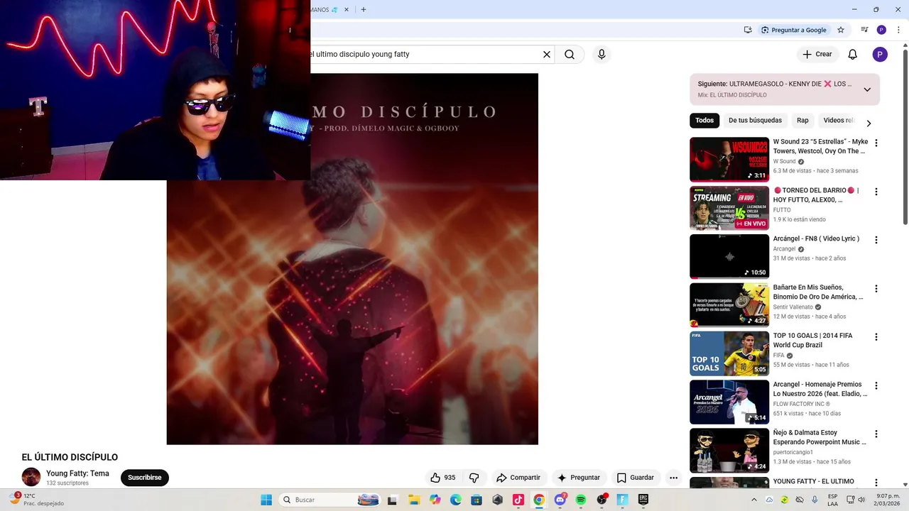Open Chrome three-dot menu
Image resolution: width=909 pixels, height=511 pixels.
[x=898, y=30]
